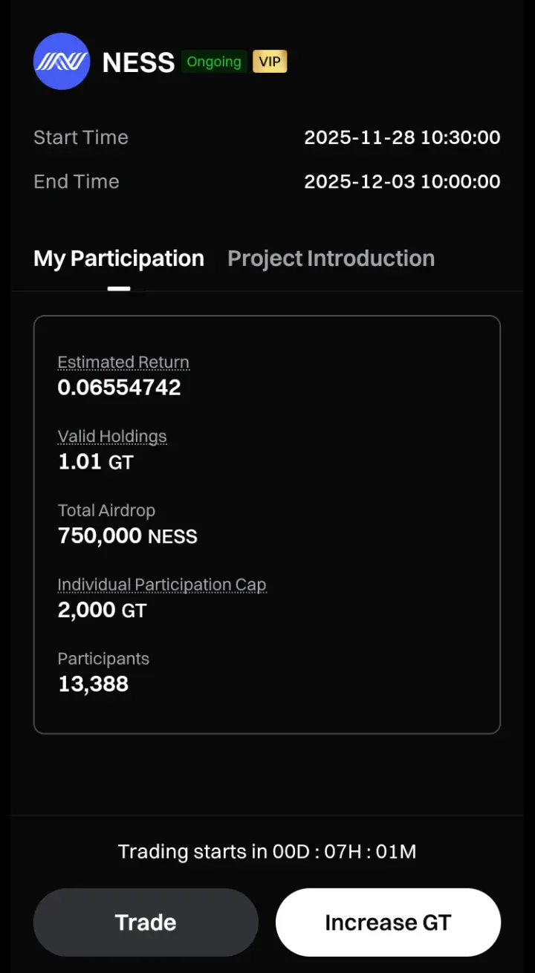Click the Valid Holdings label
The image size is (535, 973).
(112, 437)
